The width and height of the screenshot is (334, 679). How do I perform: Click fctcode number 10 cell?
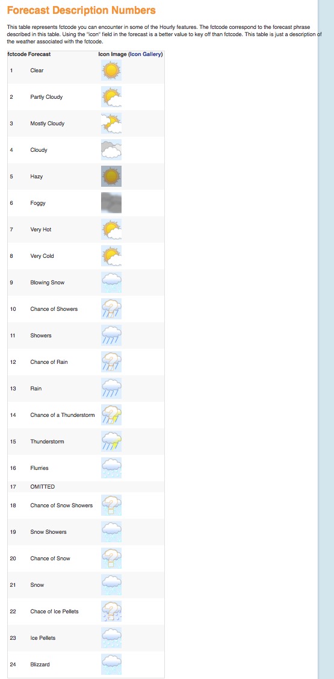click(x=13, y=308)
